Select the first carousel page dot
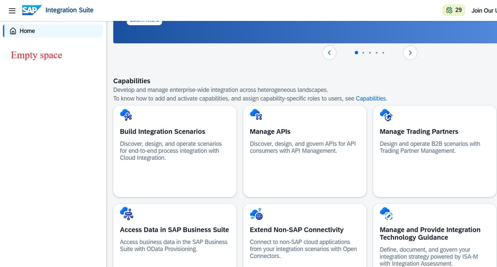This screenshot has height=267, width=497. pos(356,52)
